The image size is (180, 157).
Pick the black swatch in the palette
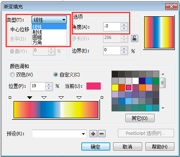(115, 74)
